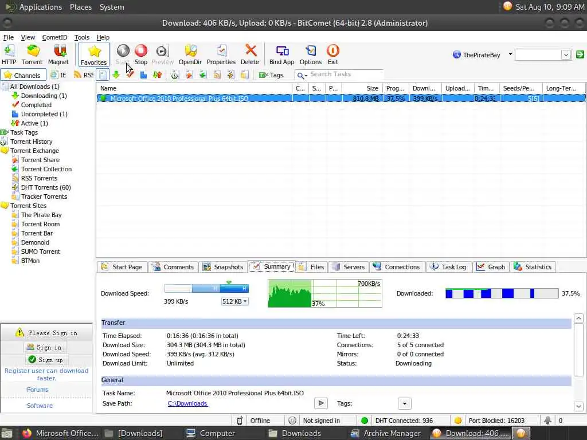Open BitComet Options
Viewport: 587px width, 440px height.
(310, 54)
